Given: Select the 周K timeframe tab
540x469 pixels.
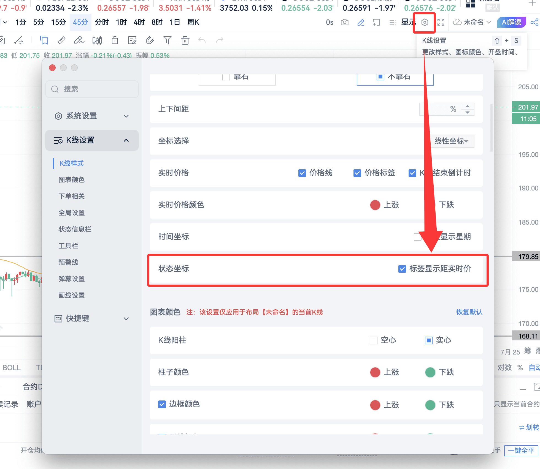Looking at the screenshot, I should click(193, 22).
